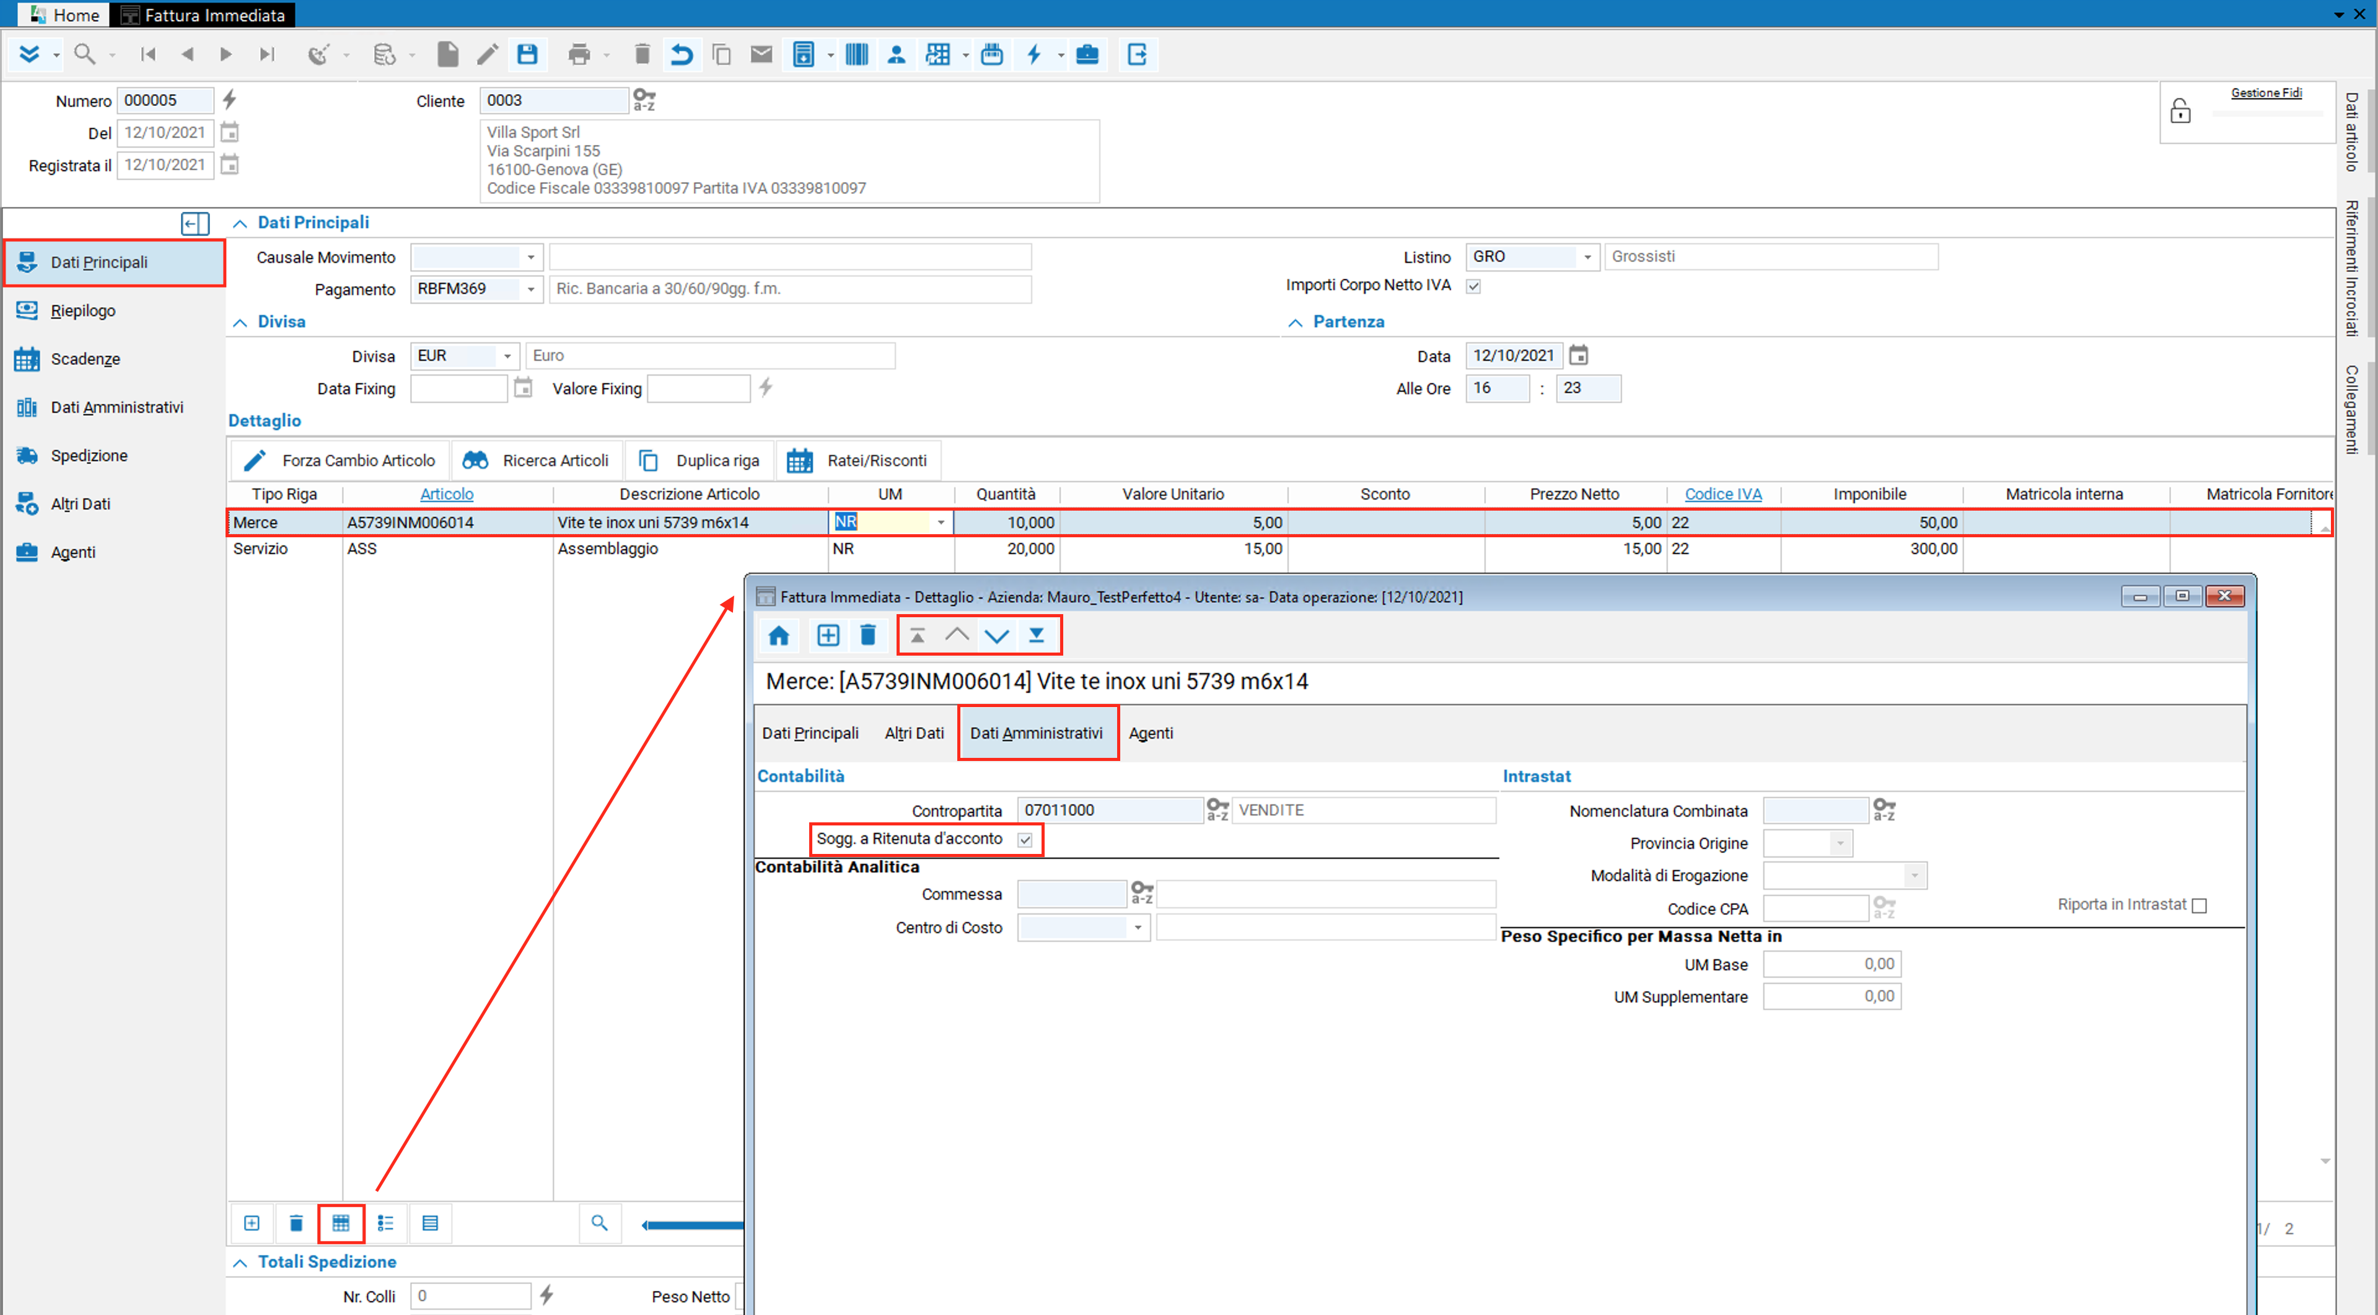Screen dimensions: 2378x1315
Task: Click the Save floppy disk icon
Action: [x=527, y=55]
